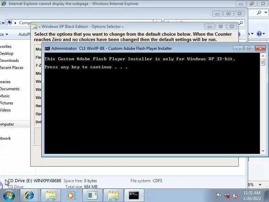This screenshot has height=202, width=269.
Task: Select Computer in the navigation pane
Action: (x=7, y=124)
